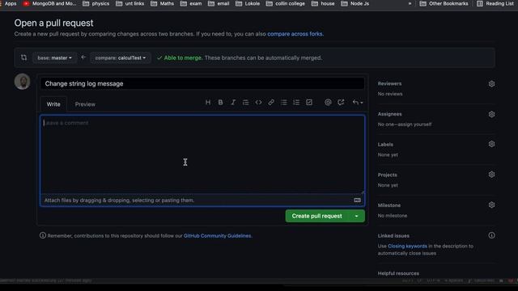Click Create pull request button
This screenshot has height=291, width=518.
(x=316, y=216)
